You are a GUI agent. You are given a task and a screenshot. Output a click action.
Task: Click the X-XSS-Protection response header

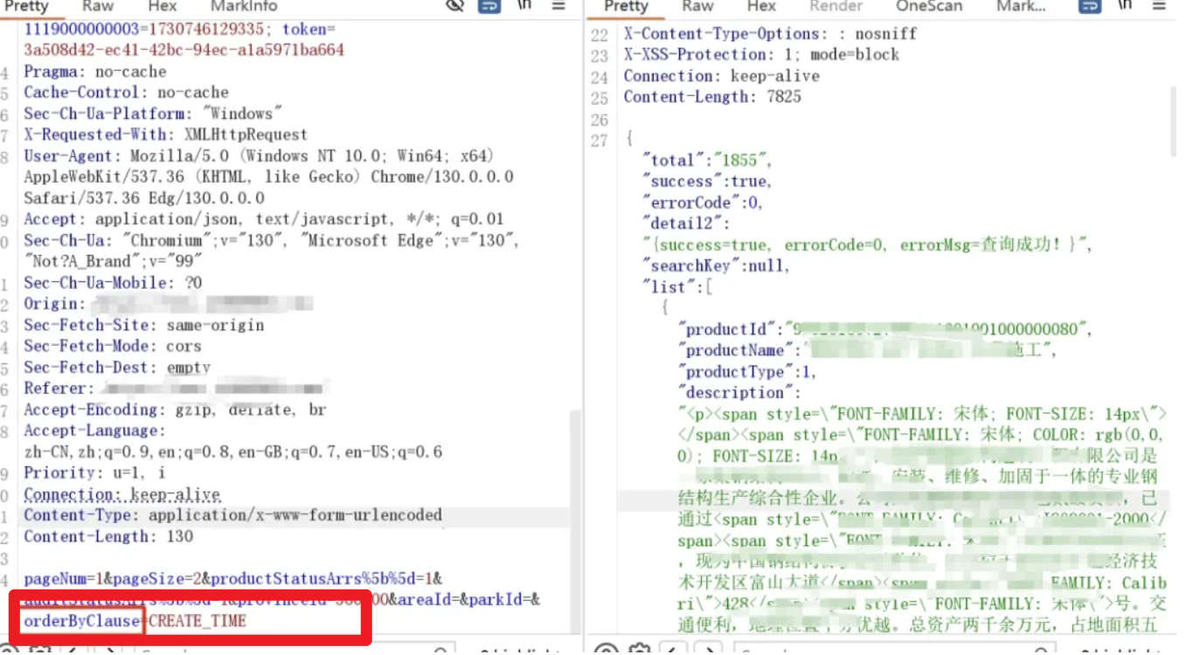click(761, 55)
